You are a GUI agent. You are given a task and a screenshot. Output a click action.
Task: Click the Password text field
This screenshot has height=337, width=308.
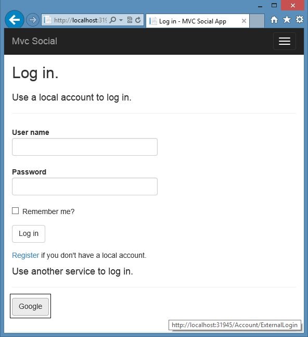click(x=85, y=186)
